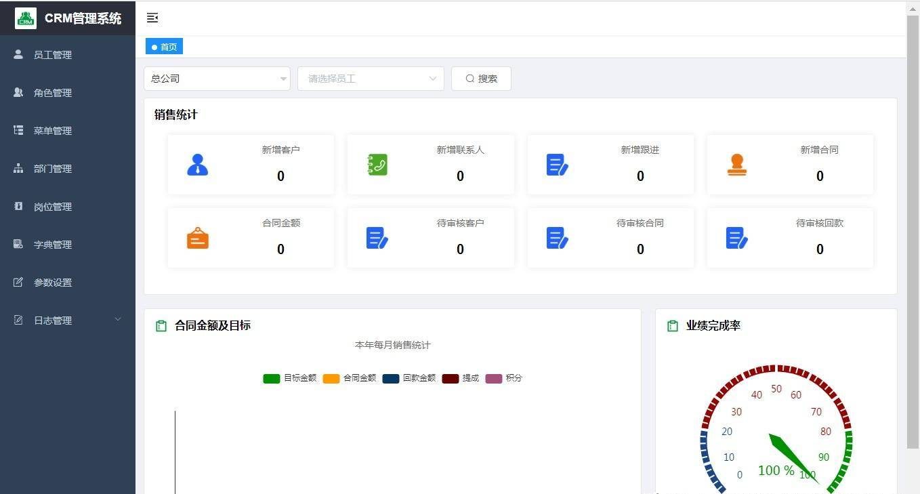
Task: Open the 请选择员工 employee dropdown
Action: click(x=371, y=79)
